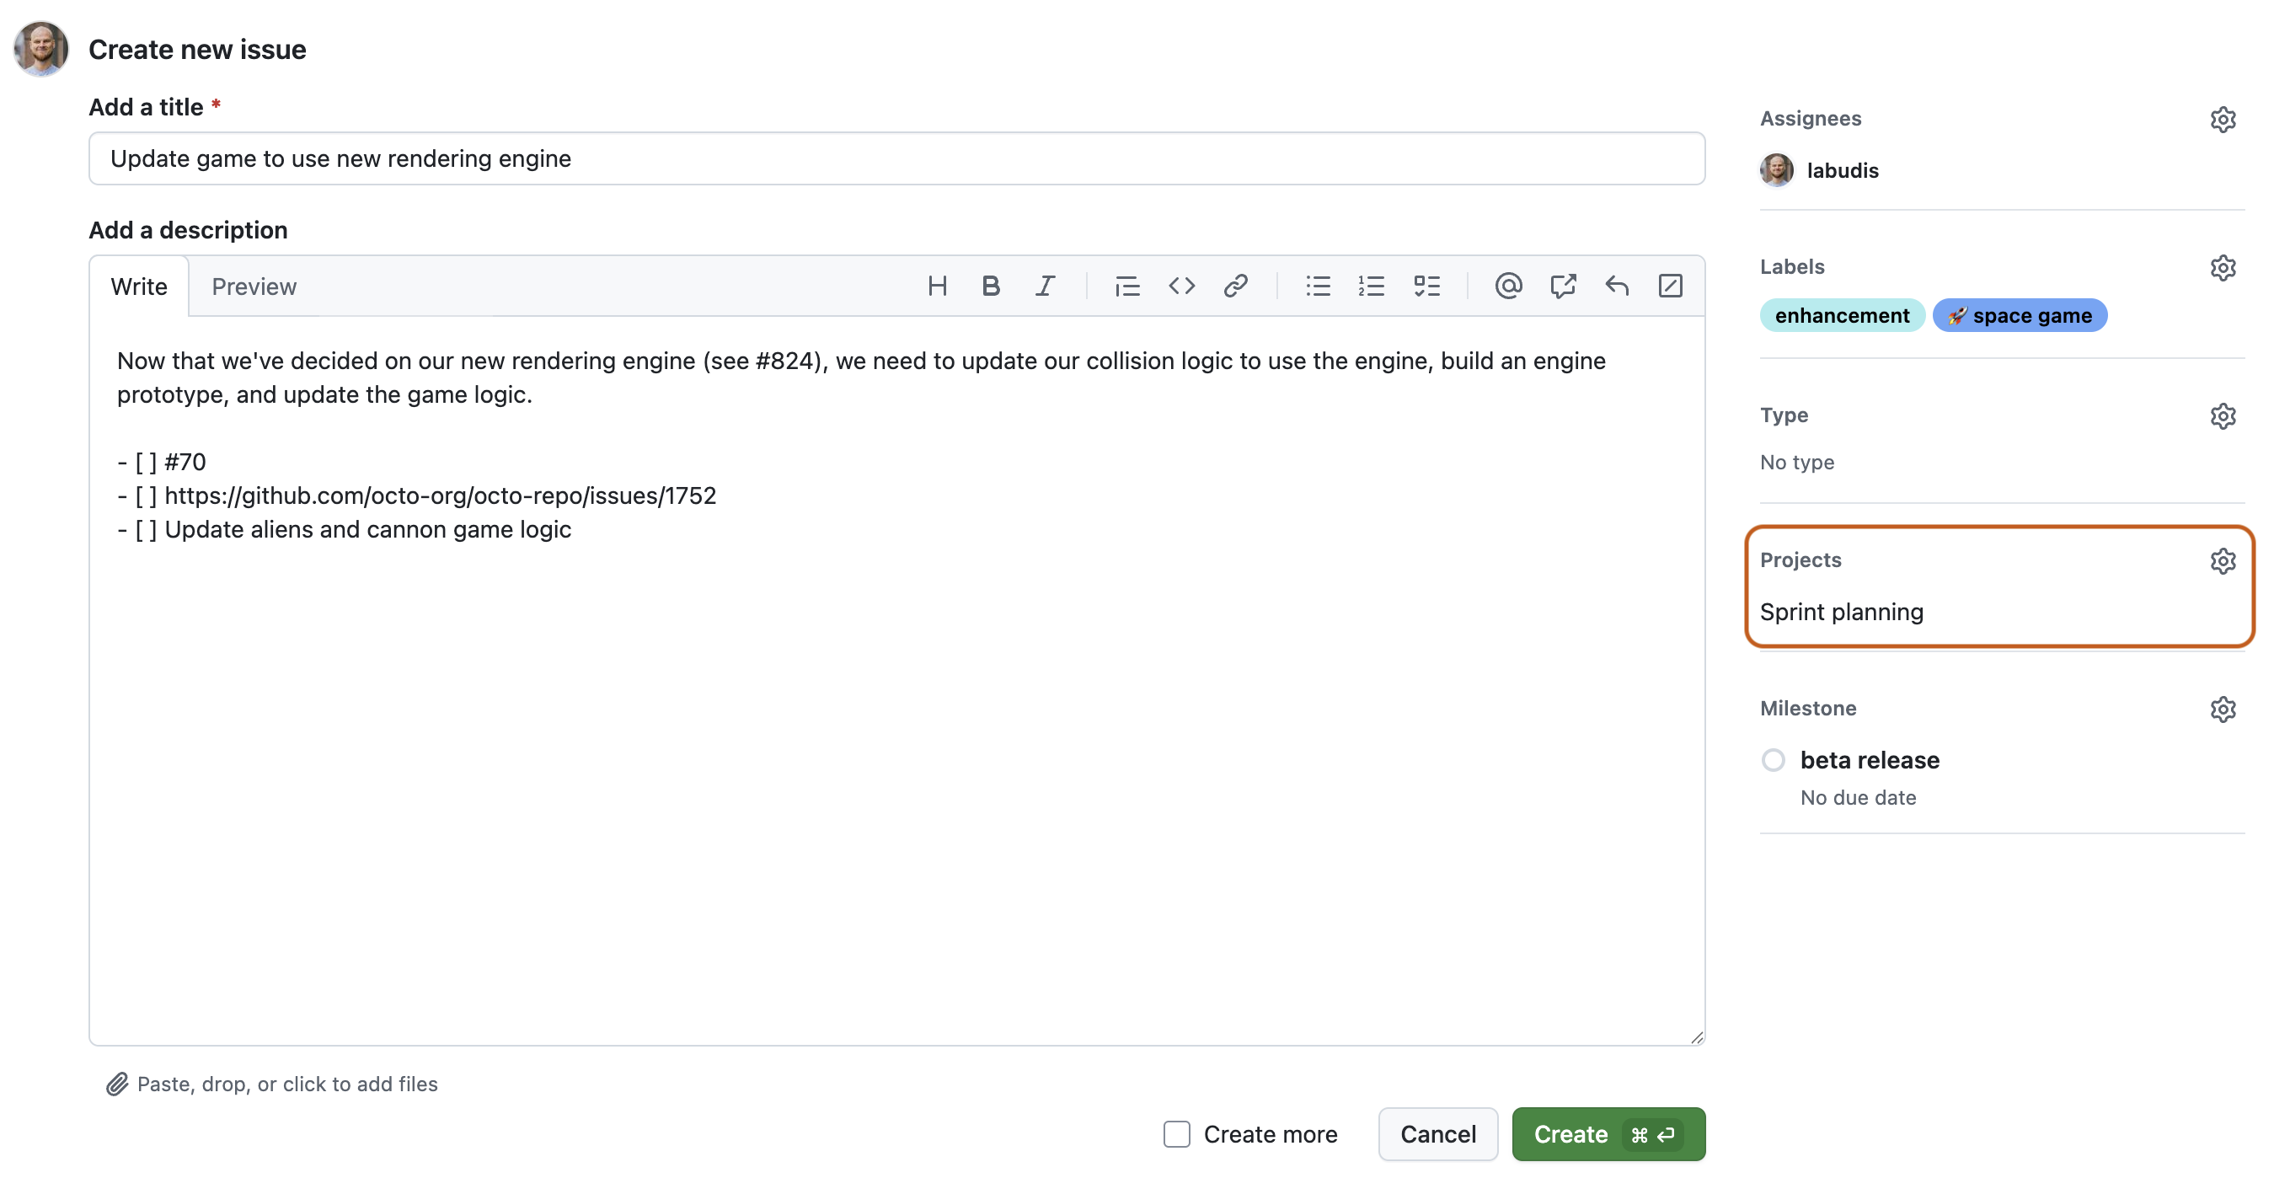Remove the enhancement label
This screenshot has width=2274, height=1178.
coord(1842,315)
